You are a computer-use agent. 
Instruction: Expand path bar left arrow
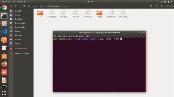point(20,6)
